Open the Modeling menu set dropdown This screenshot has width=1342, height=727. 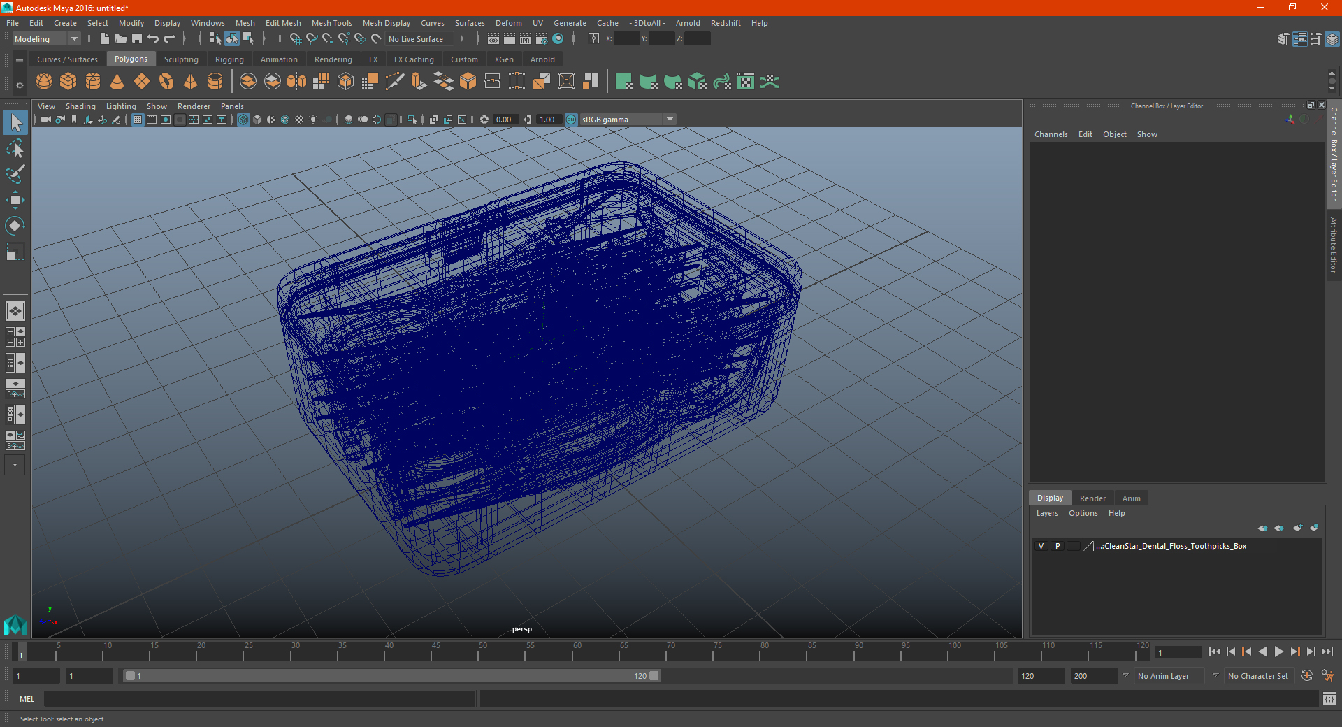point(46,39)
